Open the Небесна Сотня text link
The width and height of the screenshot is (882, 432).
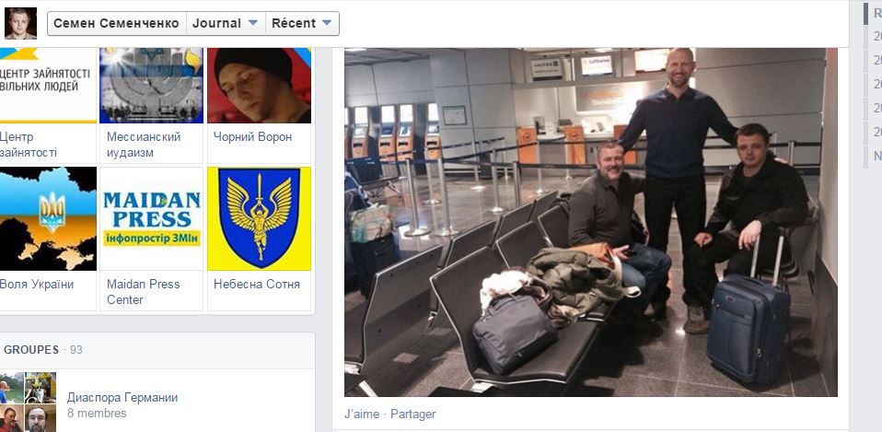pyautogui.click(x=257, y=284)
